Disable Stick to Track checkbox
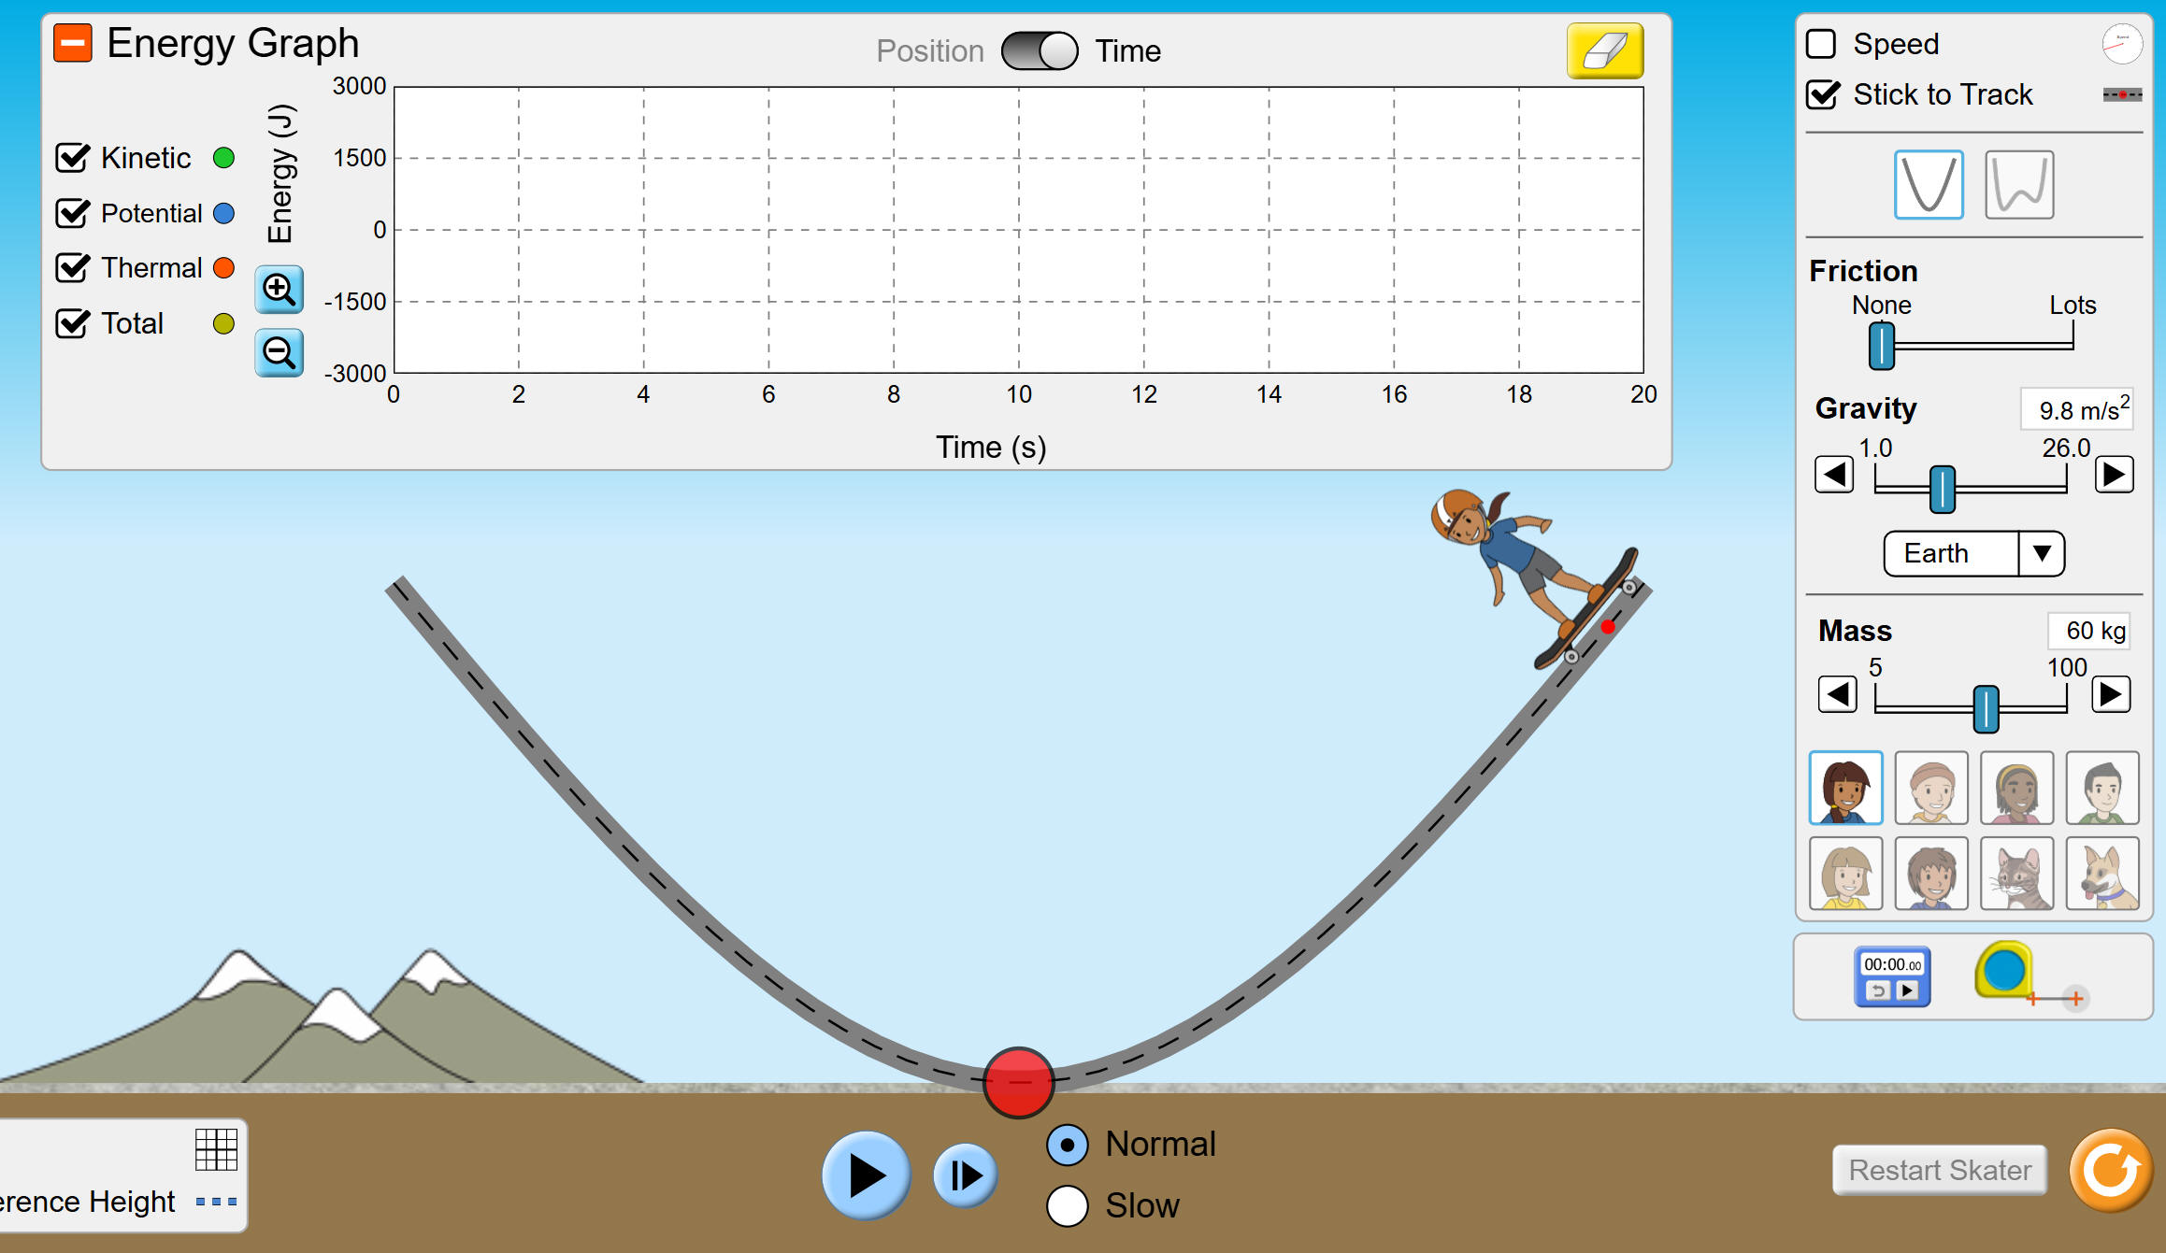 coord(1823,94)
